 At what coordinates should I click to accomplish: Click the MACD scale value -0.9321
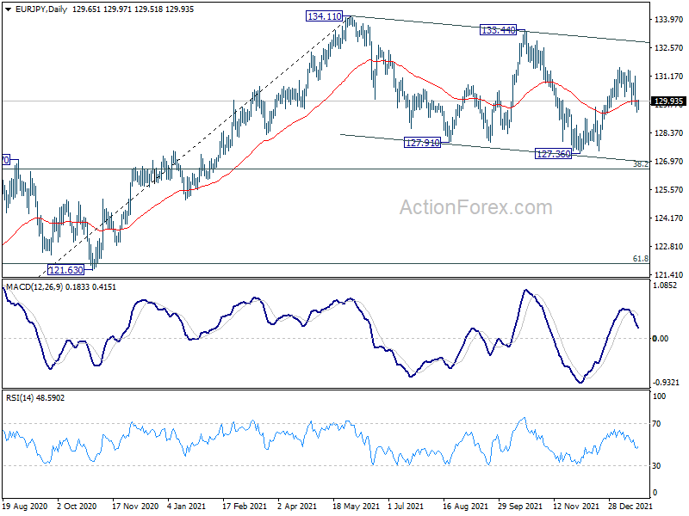tap(666, 383)
